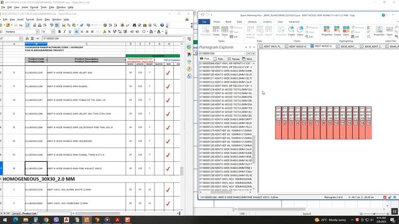Open the Tools menu in front Calc window
This screenshot has height=224, width=399.
click(39, 19)
